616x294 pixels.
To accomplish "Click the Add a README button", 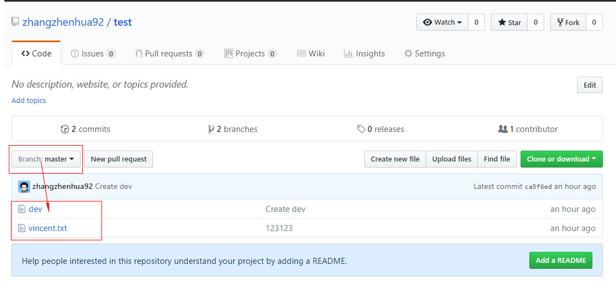I will pyautogui.click(x=561, y=260).
